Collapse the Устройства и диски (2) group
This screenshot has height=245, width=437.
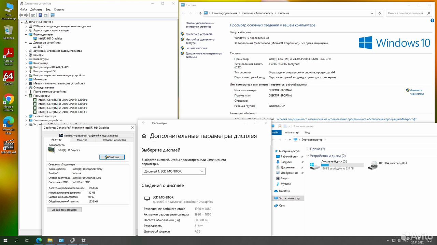tap(308, 156)
